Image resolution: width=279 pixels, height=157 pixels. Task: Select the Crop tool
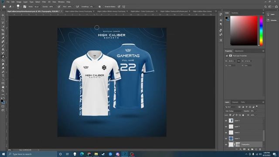coord(3,30)
